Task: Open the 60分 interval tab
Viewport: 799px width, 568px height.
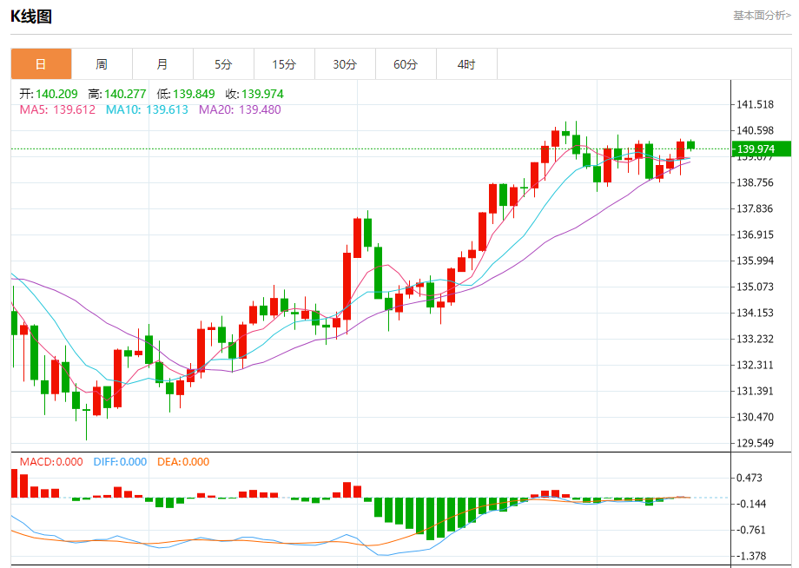Action: 406,64
